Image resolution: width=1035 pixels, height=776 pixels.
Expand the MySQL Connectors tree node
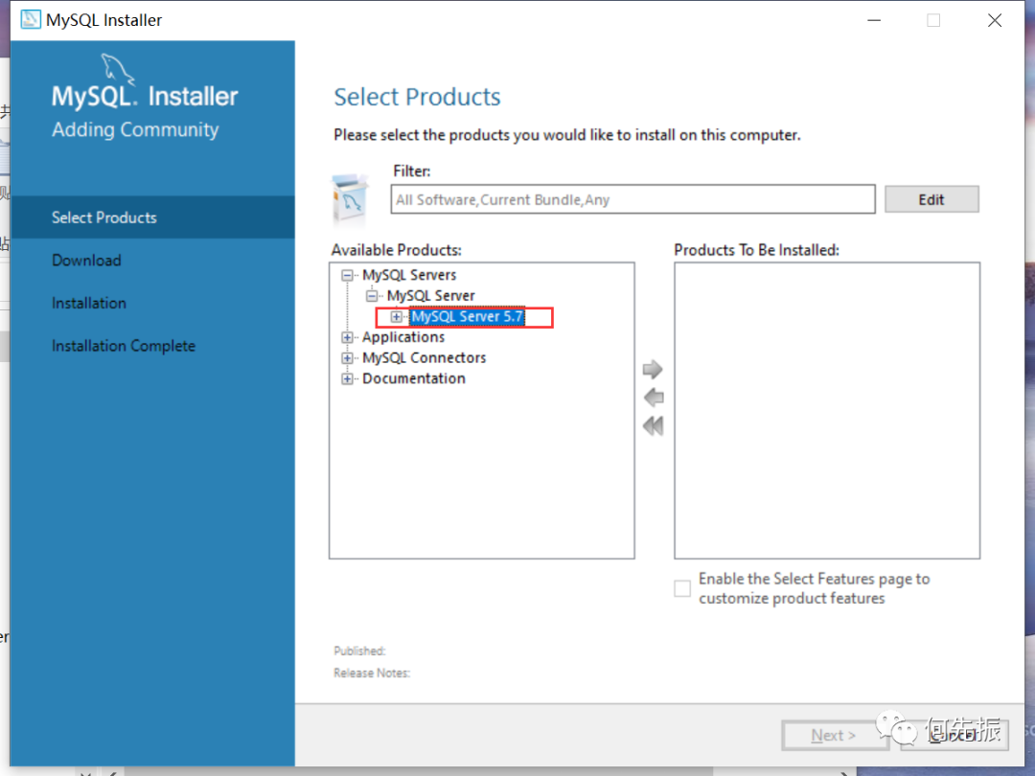click(347, 357)
